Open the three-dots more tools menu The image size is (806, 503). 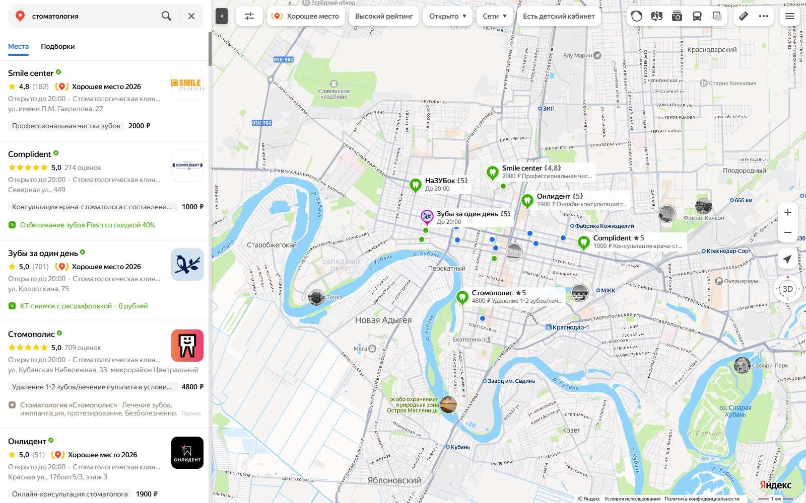(764, 16)
